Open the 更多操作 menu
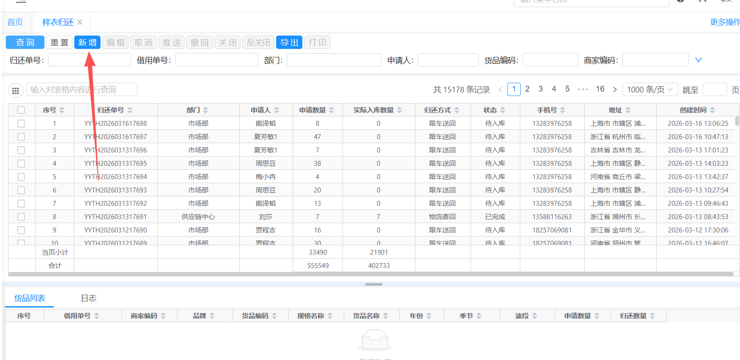 [724, 22]
